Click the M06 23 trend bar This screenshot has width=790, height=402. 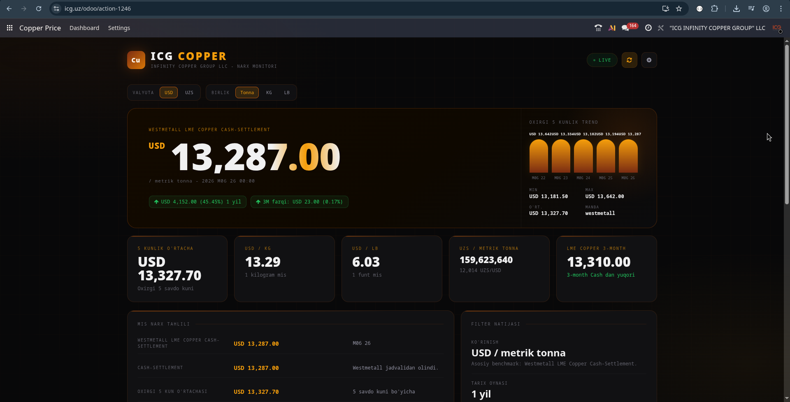(561, 156)
